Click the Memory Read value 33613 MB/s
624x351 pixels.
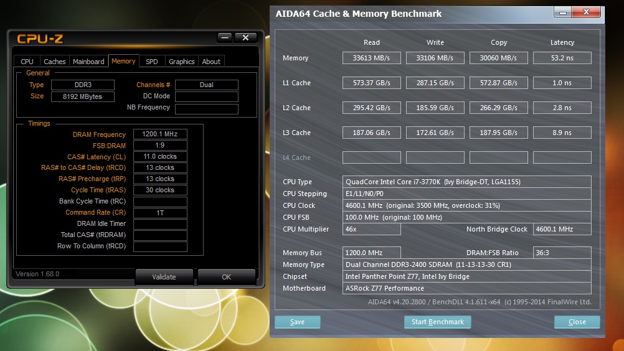click(x=371, y=58)
